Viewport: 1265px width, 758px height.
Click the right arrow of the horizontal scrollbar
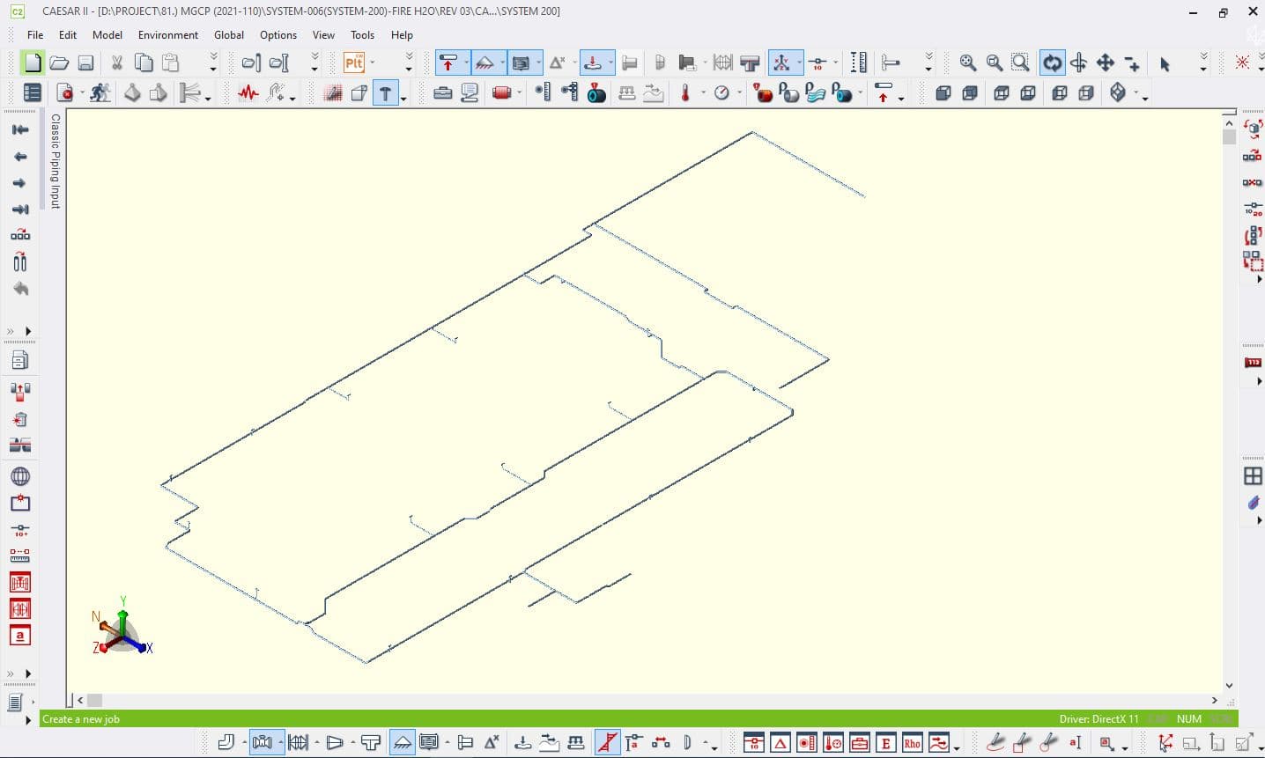[1214, 700]
